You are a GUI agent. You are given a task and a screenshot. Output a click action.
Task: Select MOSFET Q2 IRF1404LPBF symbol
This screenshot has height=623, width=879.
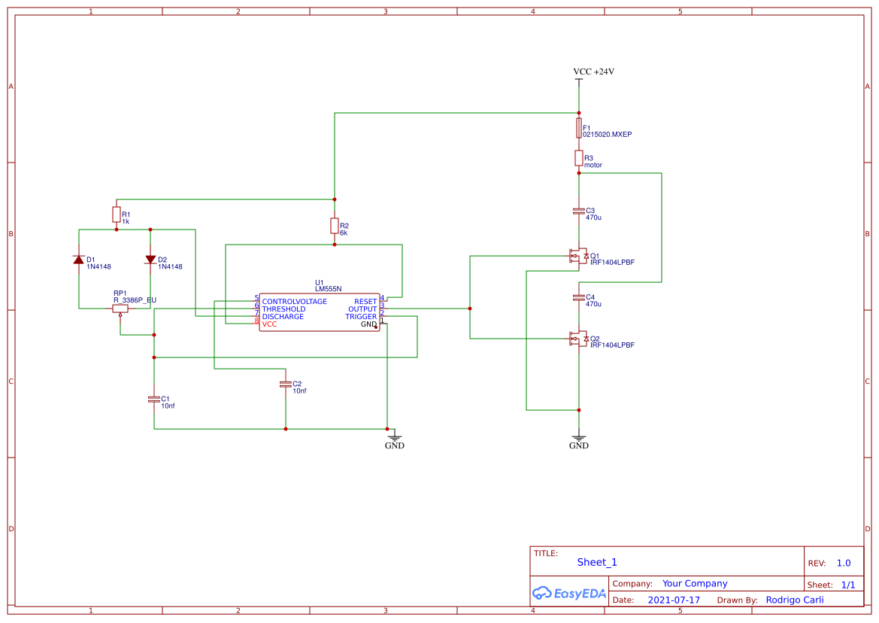(577, 339)
